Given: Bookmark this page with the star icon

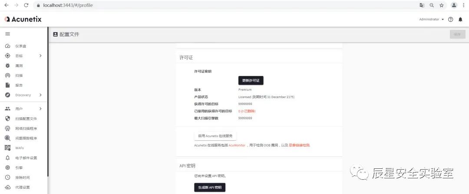Looking at the screenshot, I should pyautogui.click(x=442, y=5).
